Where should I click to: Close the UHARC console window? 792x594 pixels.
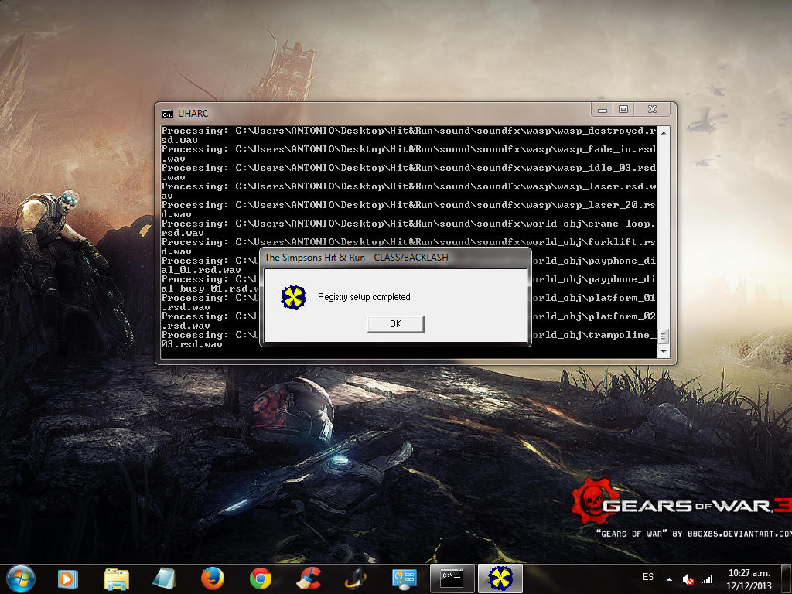click(x=653, y=110)
